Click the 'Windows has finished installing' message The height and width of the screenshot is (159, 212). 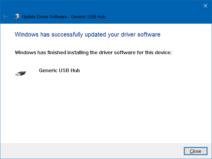93,53
